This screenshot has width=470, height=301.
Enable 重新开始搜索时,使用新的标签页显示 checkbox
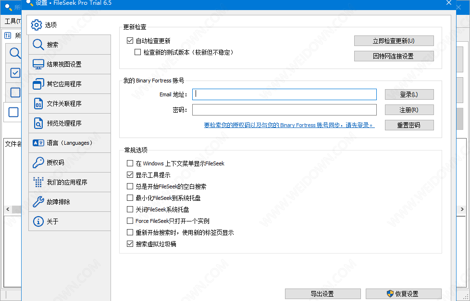point(130,232)
